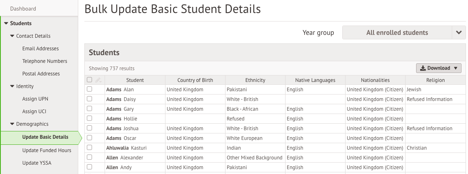Sort by Ethnicity column header
The width and height of the screenshot is (468, 174).
255,80
